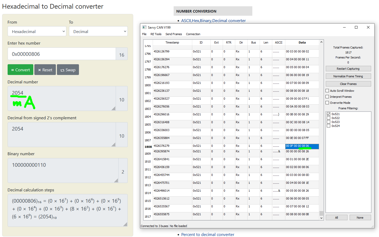
Task: Click the Swap button
Action: [x=68, y=70]
